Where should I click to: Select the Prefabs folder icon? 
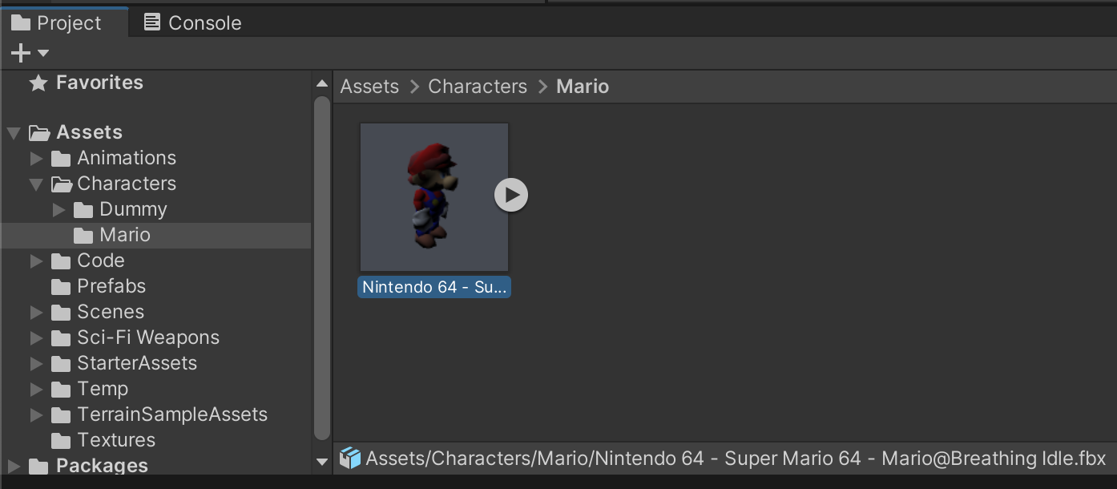[61, 287]
